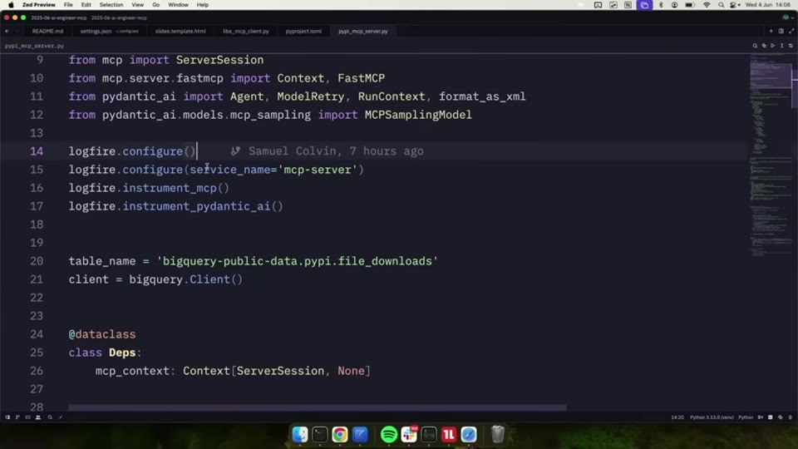Switch to the pyproject.toml tab
This screenshot has height=449, width=798.
pyautogui.click(x=303, y=31)
